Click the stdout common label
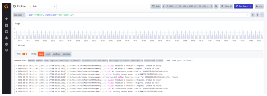Image resolution: width=267 pixels, height=96 pixels. (160, 60)
